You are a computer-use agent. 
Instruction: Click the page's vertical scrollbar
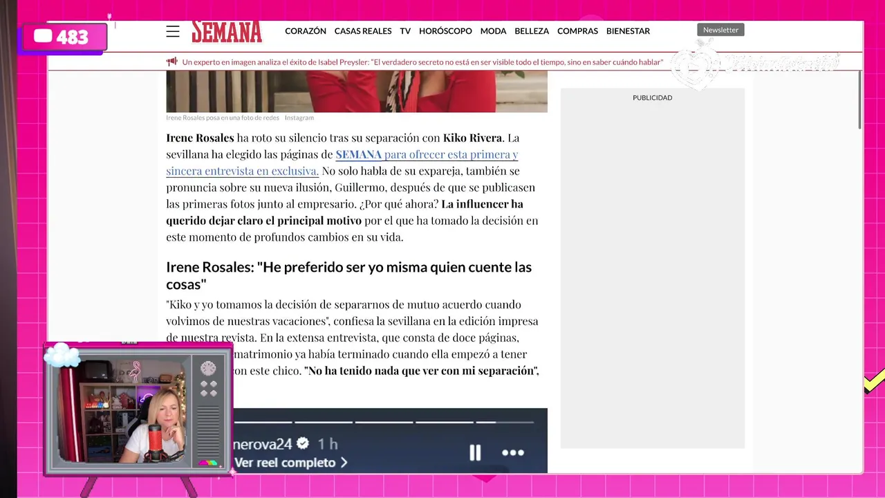pyautogui.click(x=859, y=99)
